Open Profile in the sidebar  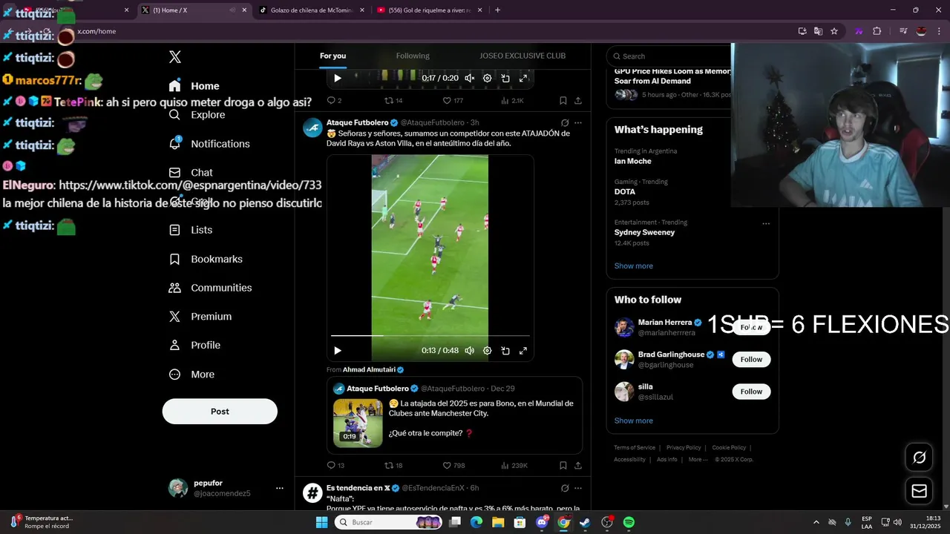tap(195, 346)
